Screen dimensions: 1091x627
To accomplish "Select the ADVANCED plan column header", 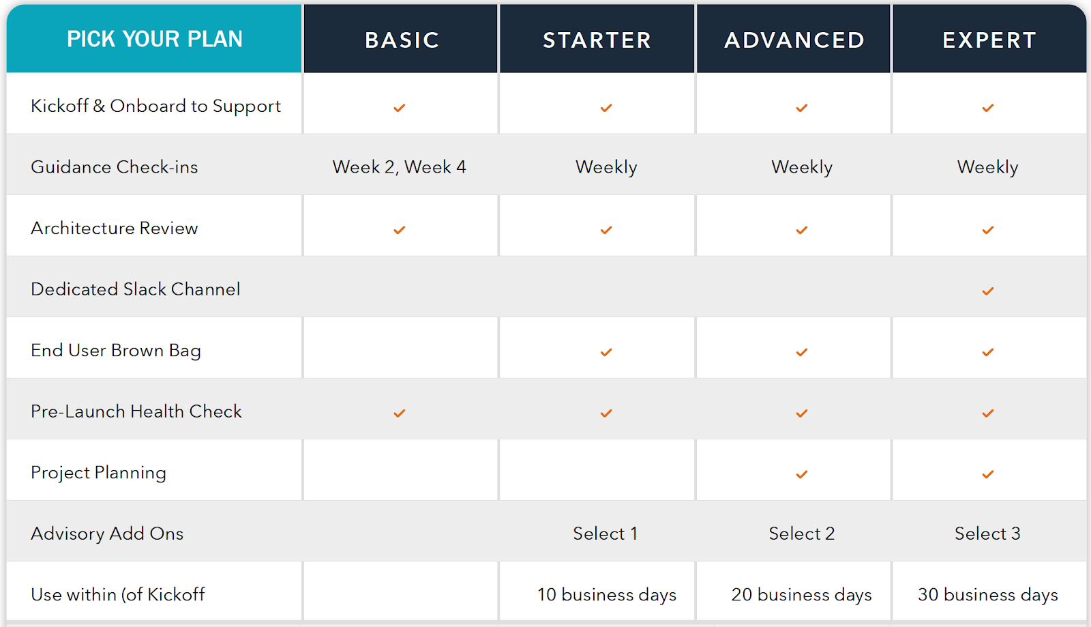I will (x=794, y=39).
